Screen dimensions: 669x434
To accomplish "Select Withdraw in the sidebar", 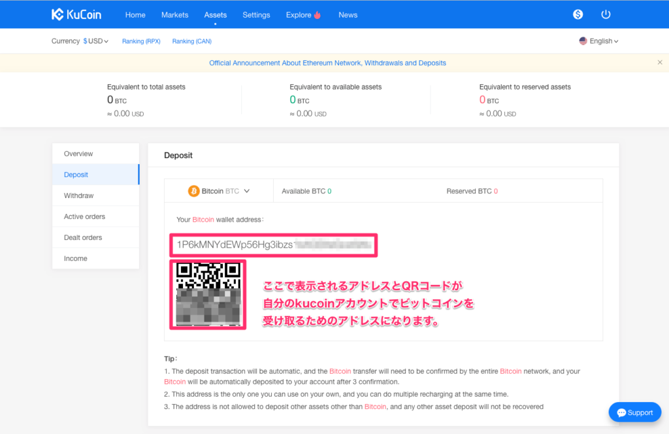I will [95, 195].
